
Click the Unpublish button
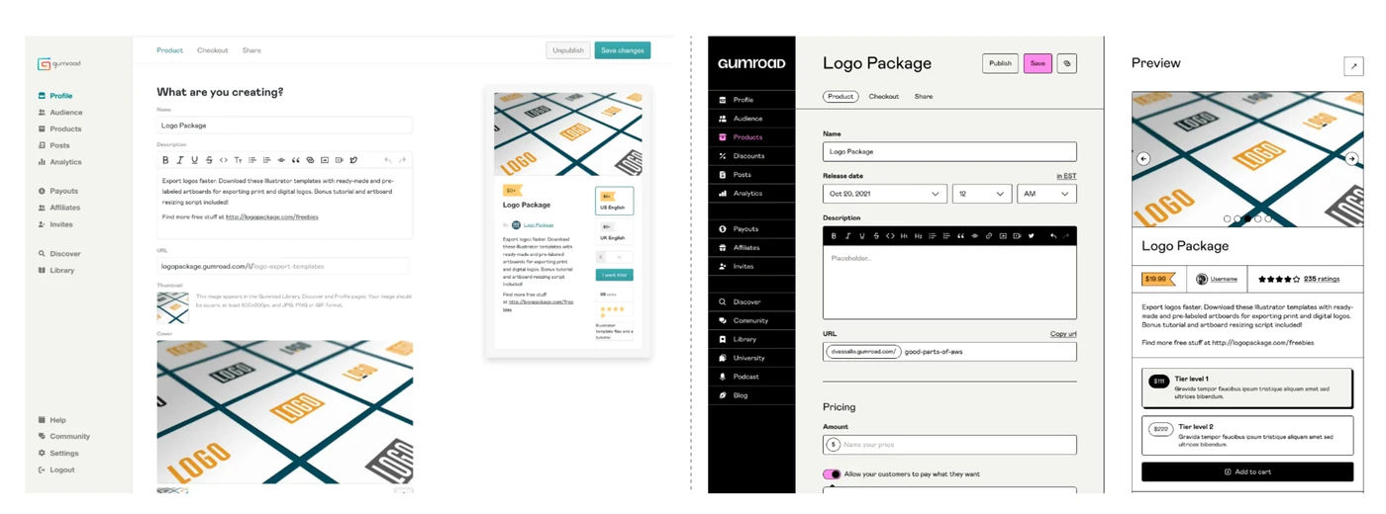coord(568,50)
